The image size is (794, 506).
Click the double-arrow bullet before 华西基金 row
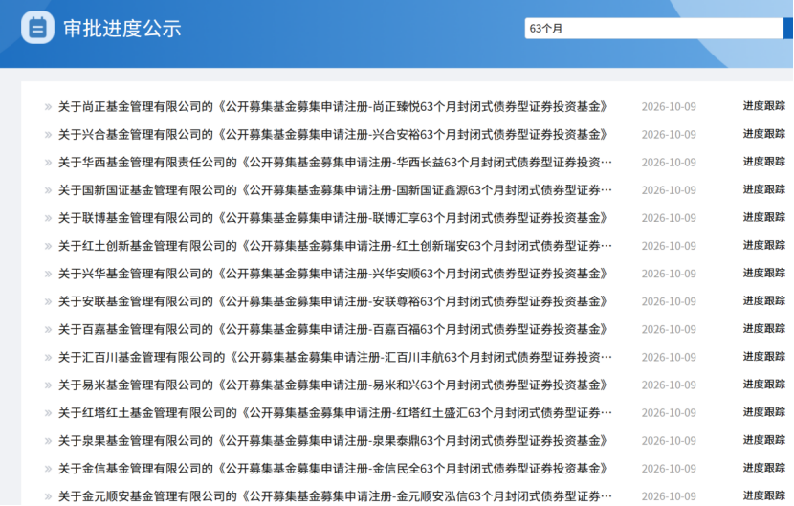48,163
